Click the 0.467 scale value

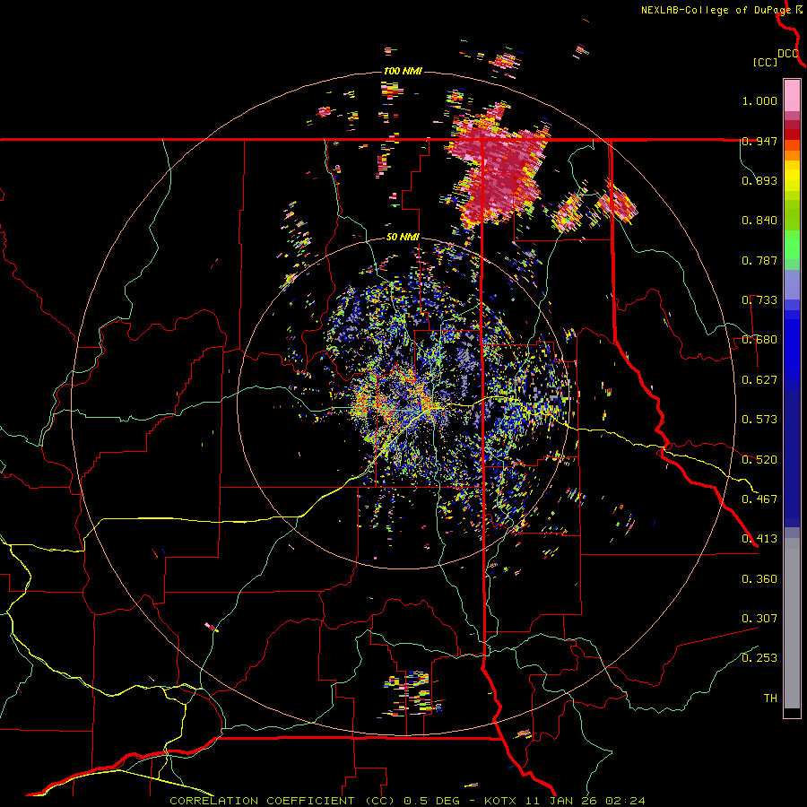[x=759, y=499]
